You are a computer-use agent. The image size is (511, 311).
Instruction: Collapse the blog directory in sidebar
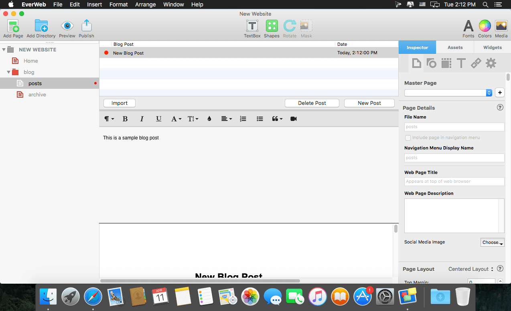[9, 72]
